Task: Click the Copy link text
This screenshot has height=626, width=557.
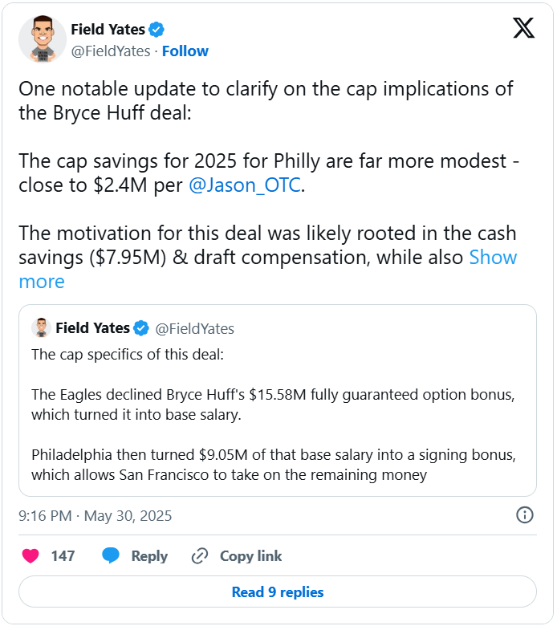Action: tap(250, 556)
